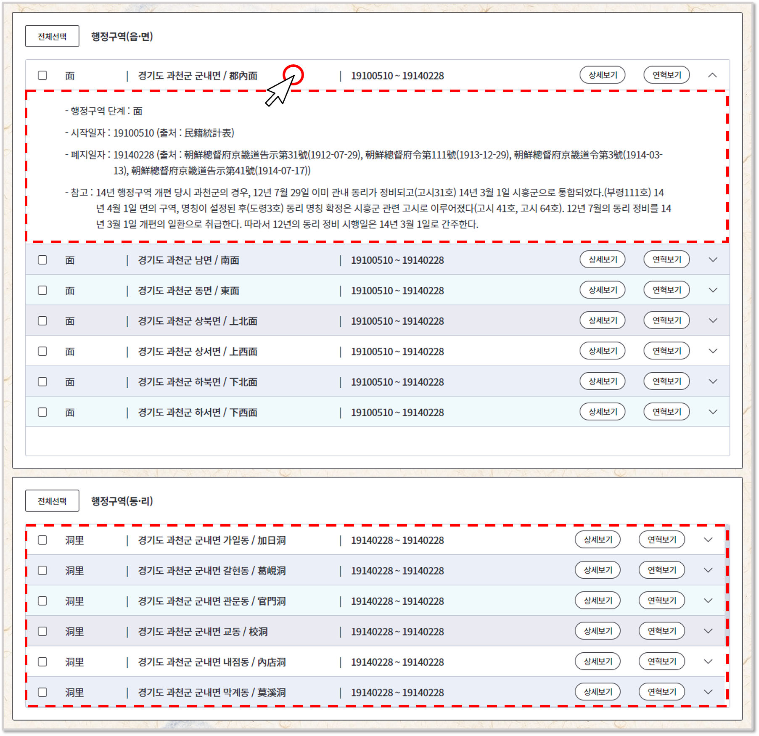Click 상세보기 on the 갈현동 row
This screenshot has width=759, height=736.
[598, 570]
